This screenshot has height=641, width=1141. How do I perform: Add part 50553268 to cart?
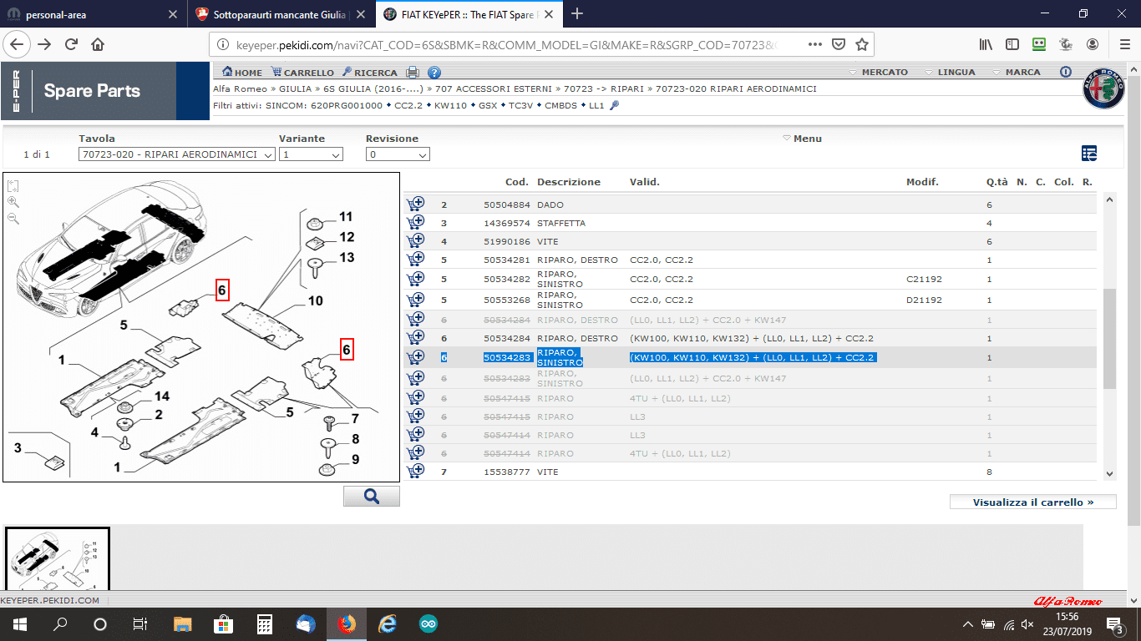click(x=415, y=299)
